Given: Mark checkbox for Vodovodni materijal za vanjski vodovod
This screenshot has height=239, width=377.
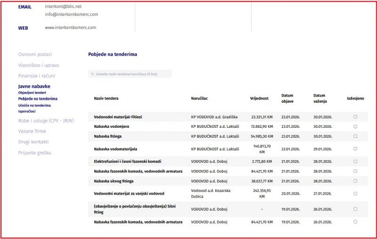Looking at the screenshot, I should [x=355, y=193].
